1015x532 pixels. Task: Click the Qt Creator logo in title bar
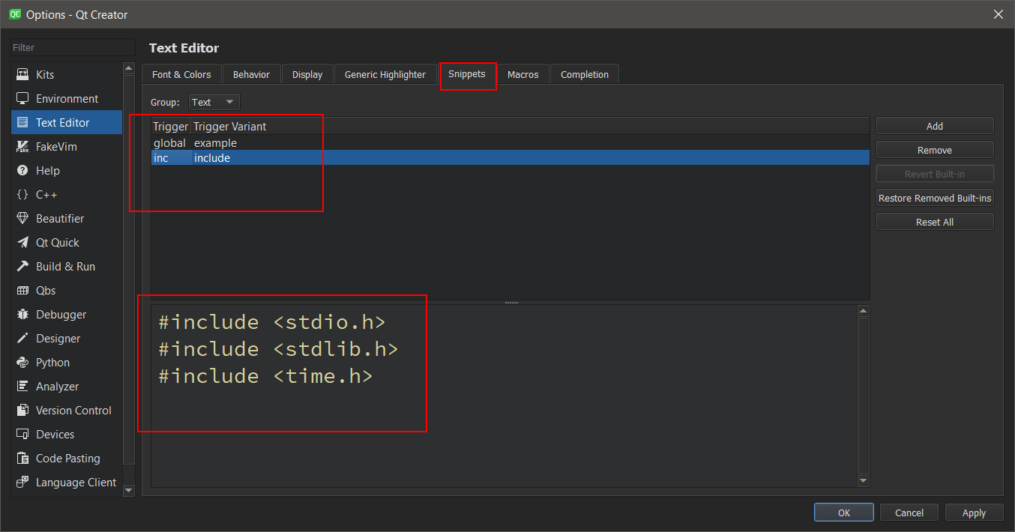pyautogui.click(x=15, y=14)
